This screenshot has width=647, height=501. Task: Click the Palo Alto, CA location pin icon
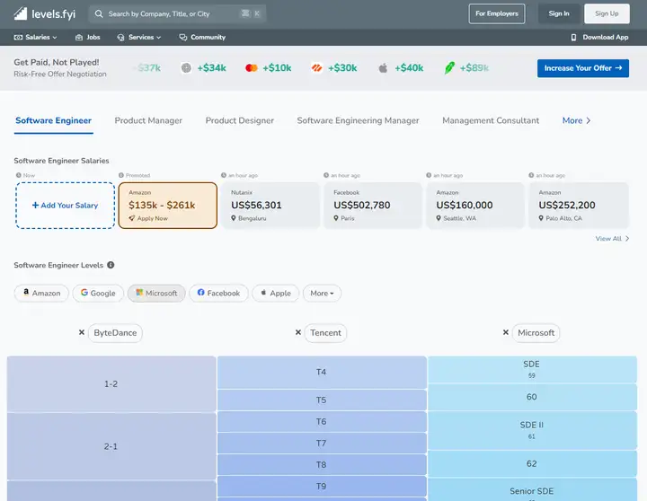(541, 218)
